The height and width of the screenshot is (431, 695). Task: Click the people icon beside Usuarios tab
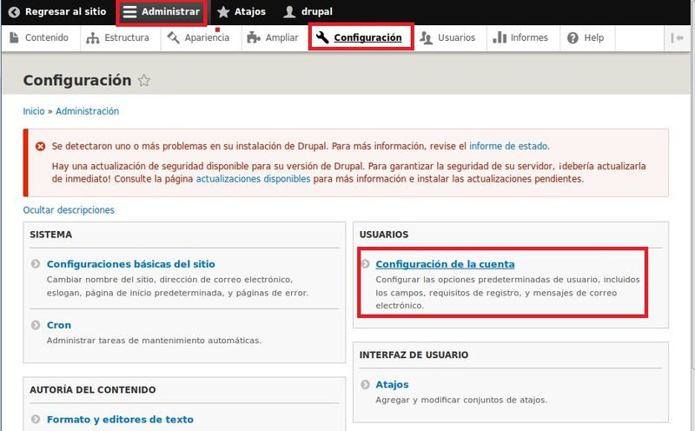point(426,38)
